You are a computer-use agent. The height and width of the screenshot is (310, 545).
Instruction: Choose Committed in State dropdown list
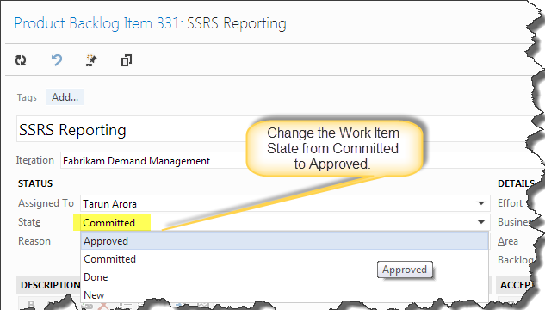pos(284,259)
